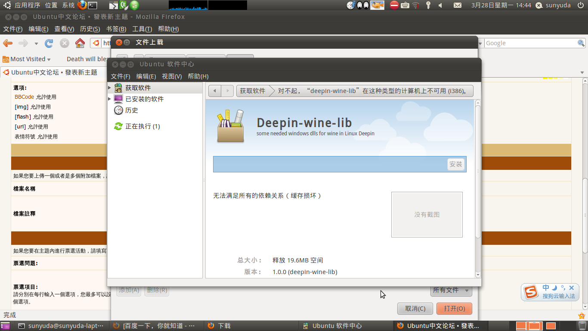Switch to the 百度一下 taskbar window
This screenshot has height=331, width=588.
pyautogui.click(x=156, y=326)
